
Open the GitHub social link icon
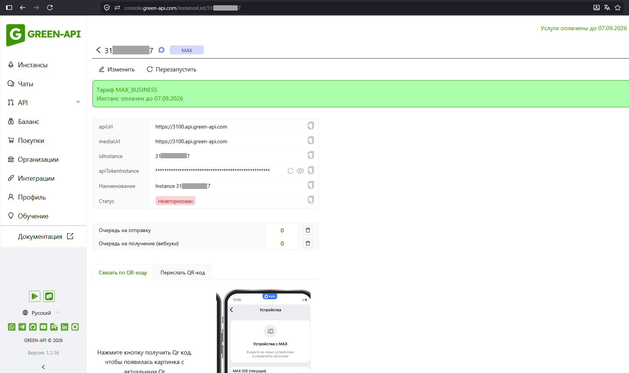click(33, 327)
